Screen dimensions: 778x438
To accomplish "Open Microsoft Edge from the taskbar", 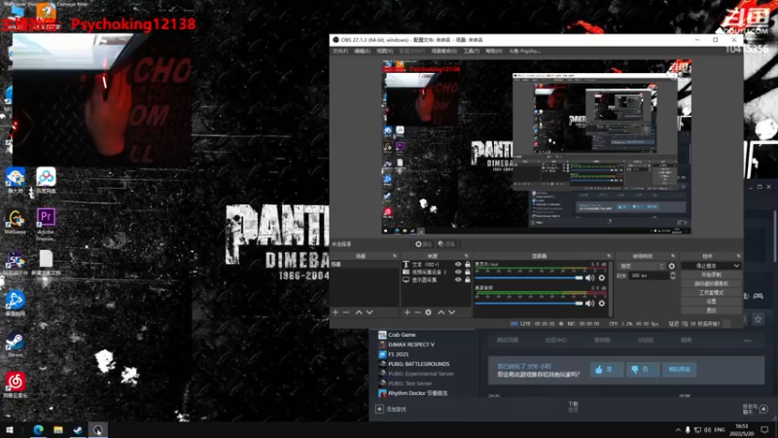I will [x=38, y=430].
